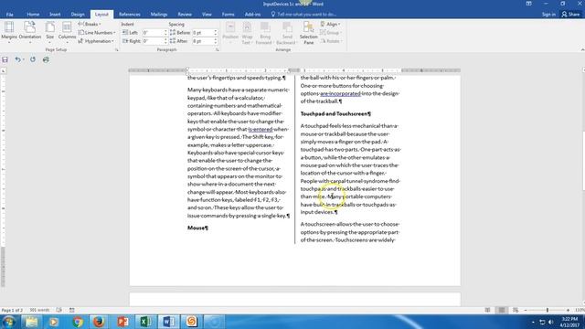The height and width of the screenshot is (329, 585).
Task: Click the Rotate objects dropdown
Action: (331, 41)
